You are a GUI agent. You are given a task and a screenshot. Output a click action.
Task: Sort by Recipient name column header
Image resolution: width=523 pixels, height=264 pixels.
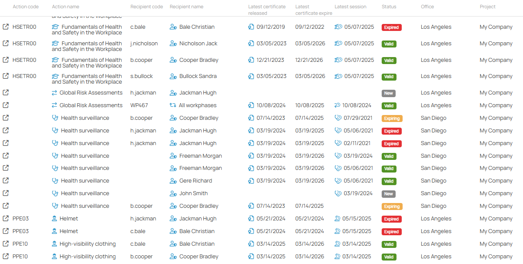pos(186,7)
